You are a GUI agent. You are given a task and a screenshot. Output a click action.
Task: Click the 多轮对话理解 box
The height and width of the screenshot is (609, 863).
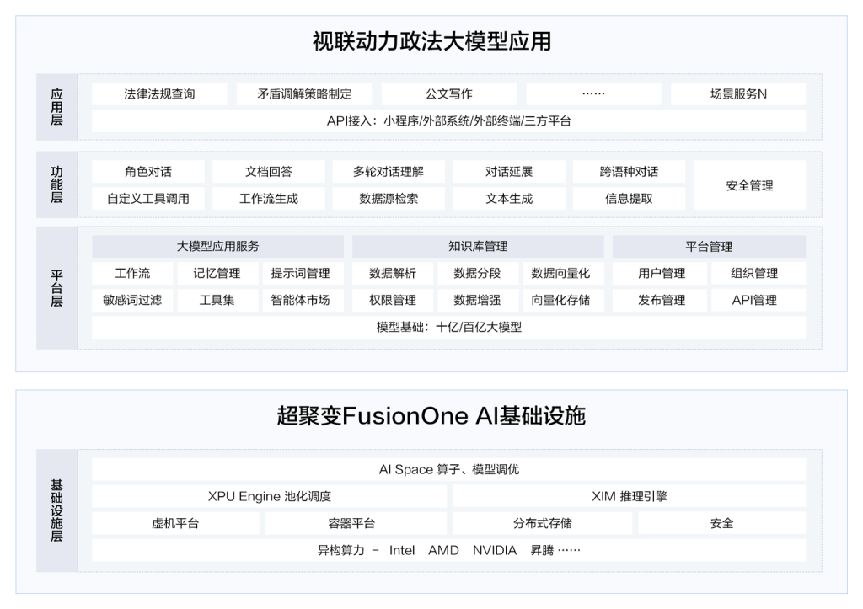(388, 172)
